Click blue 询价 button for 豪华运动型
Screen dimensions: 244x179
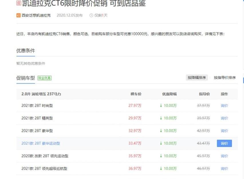(x=224, y=143)
